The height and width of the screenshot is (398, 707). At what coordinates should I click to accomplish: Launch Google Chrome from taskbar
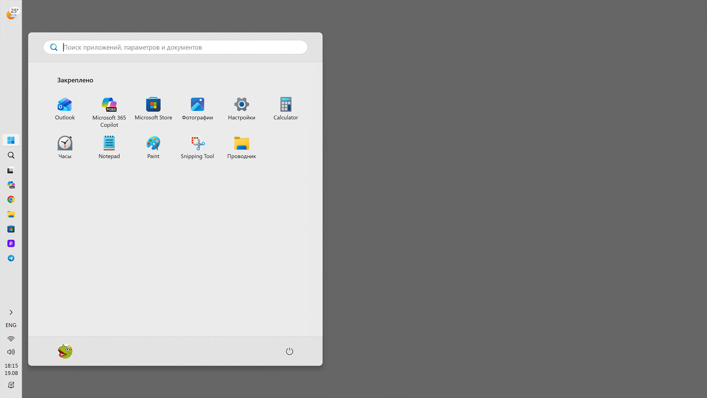[11, 200]
